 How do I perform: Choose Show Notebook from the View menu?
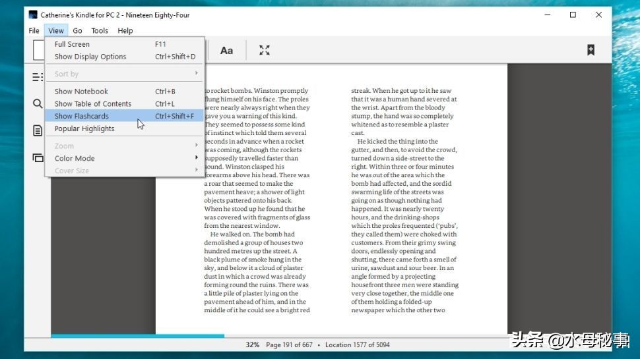tap(81, 92)
